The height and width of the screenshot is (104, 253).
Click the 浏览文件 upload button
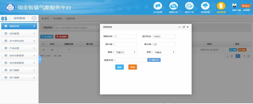point(154,60)
